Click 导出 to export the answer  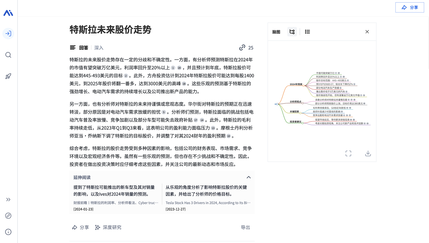245,227
